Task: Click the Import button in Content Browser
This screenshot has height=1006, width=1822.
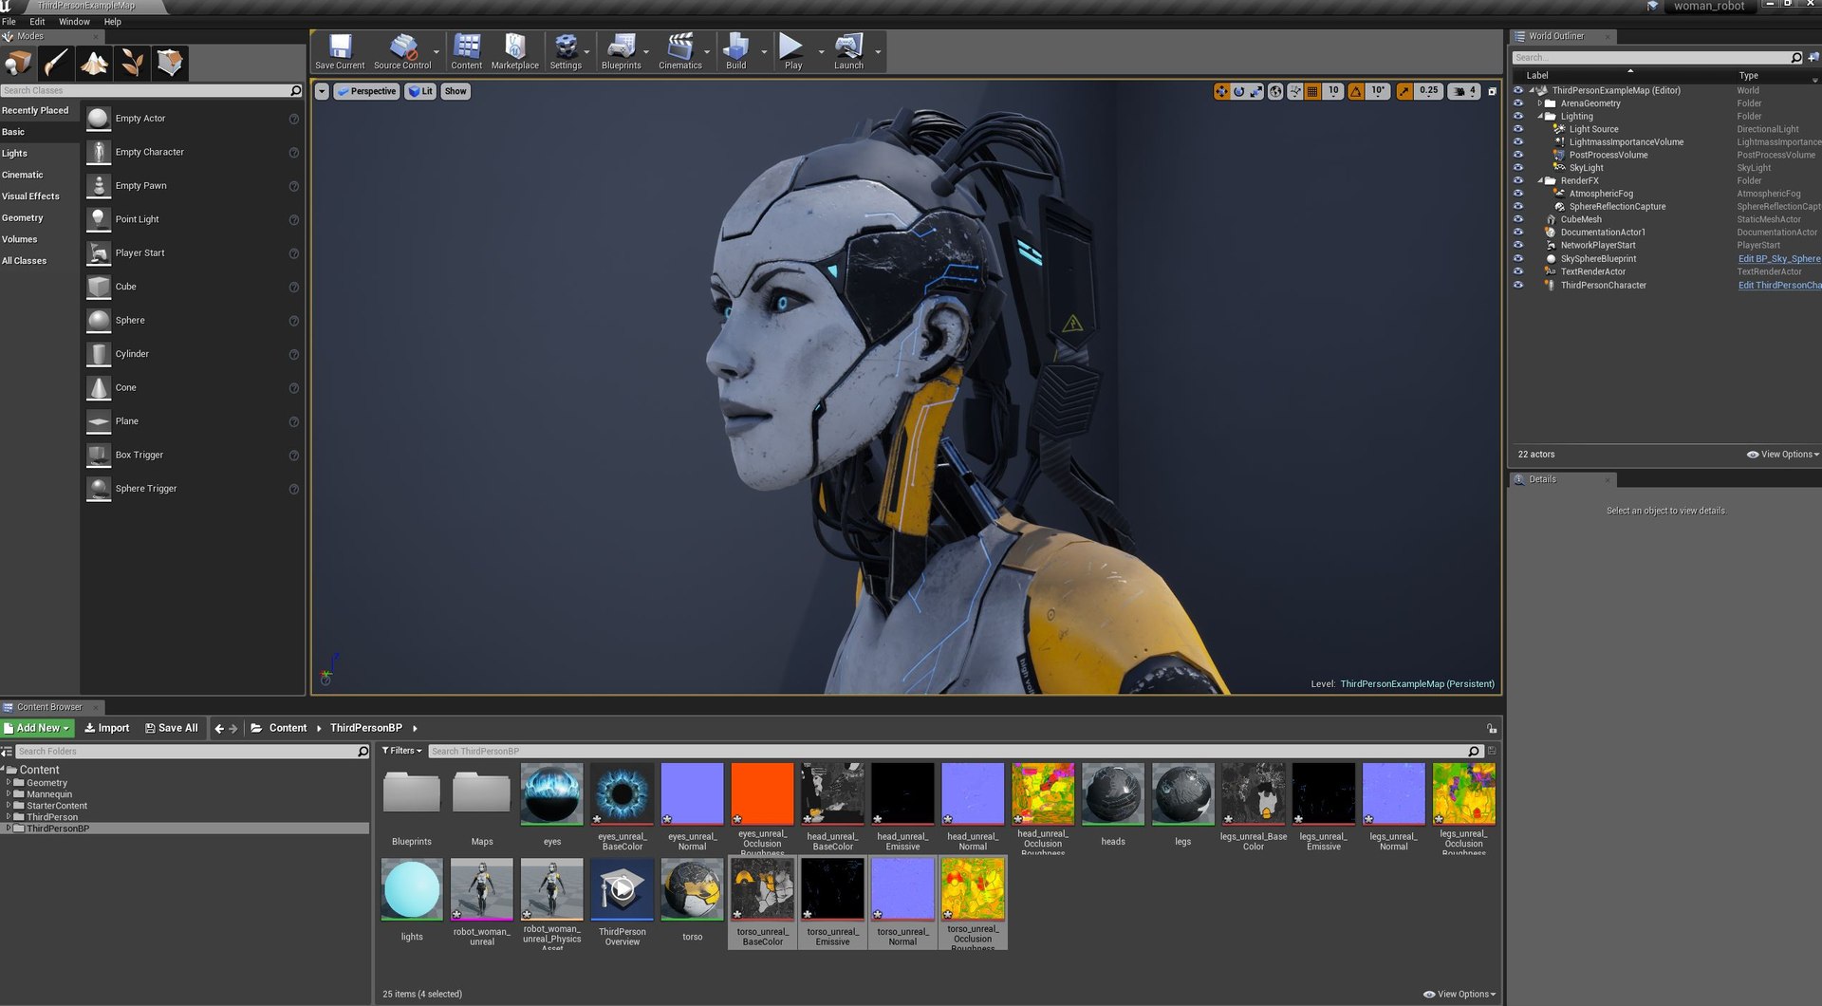Action: [x=106, y=728]
